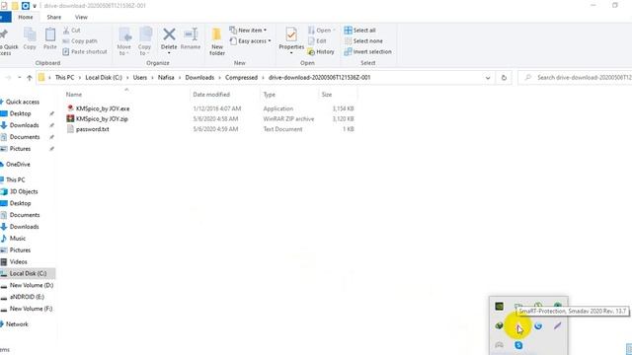Click the Skype tray icon
The height and width of the screenshot is (355, 632).
[x=518, y=345]
